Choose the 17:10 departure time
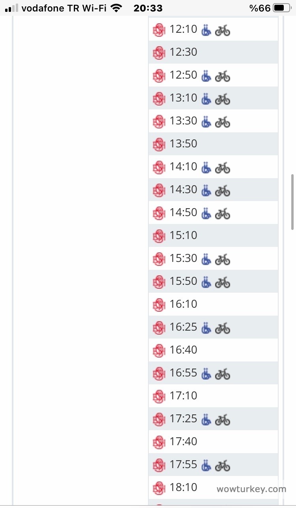 click(x=184, y=396)
